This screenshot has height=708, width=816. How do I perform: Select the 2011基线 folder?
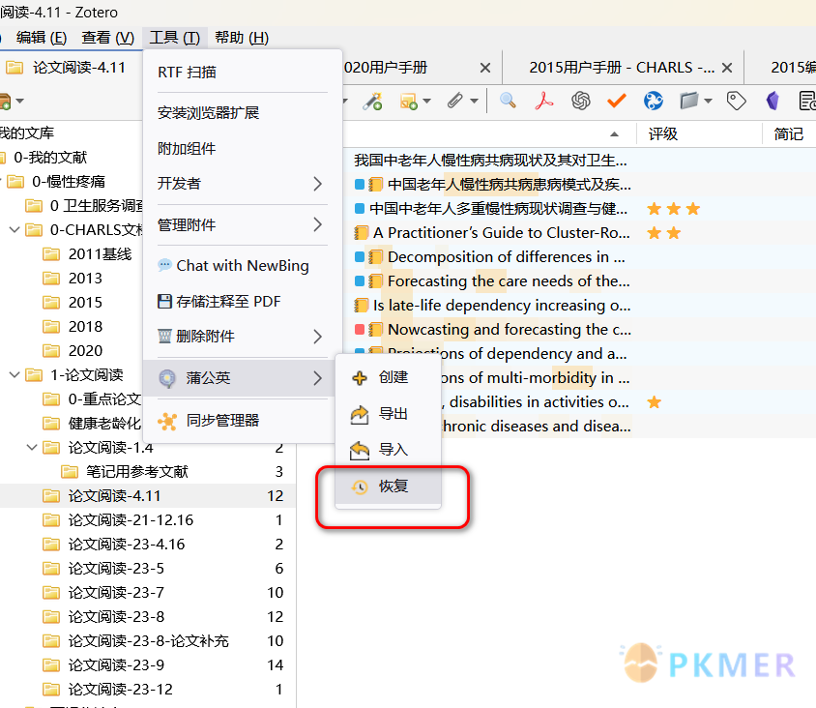(x=100, y=254)
